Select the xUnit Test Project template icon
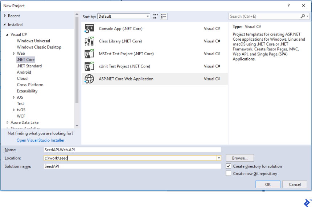 (89, 66)
